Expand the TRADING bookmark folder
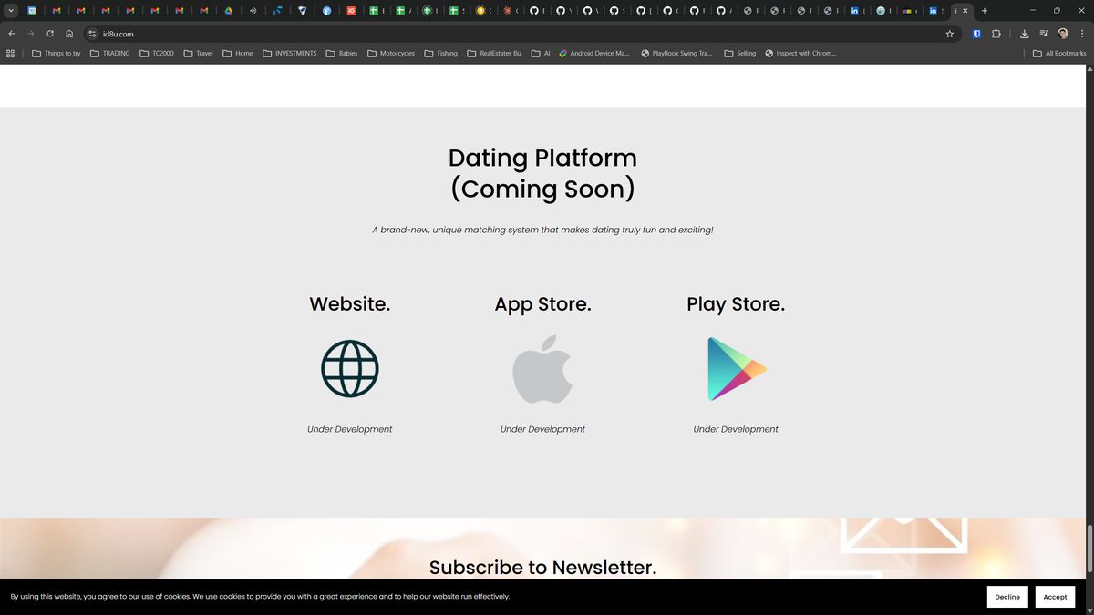The width and height of the screenshot is (1094, 615). (110, 54)
